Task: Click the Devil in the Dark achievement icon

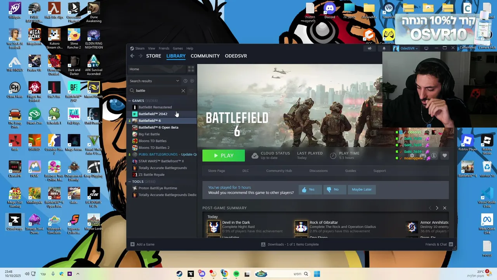Action: tap(214, 227)
